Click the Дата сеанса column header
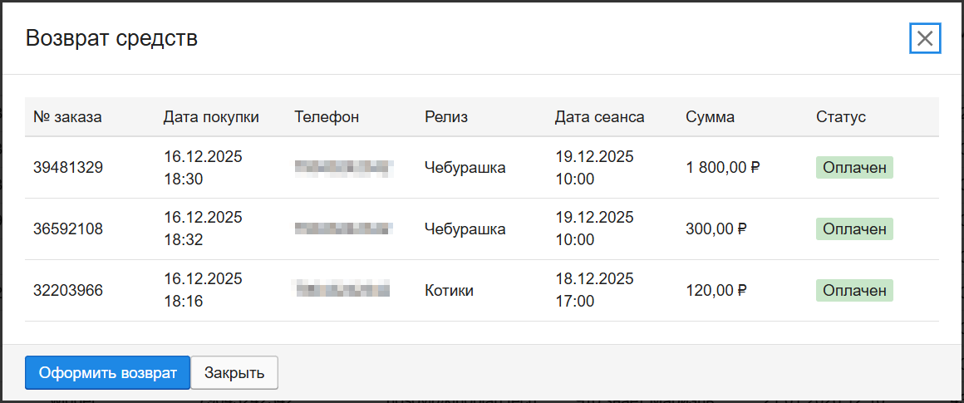The image size is (964, 403). click(599, 117)
